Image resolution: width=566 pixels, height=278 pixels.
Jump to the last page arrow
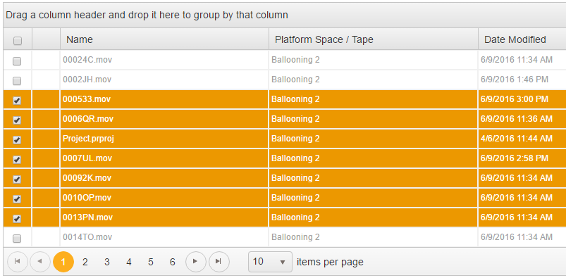[x=219, y=262]
